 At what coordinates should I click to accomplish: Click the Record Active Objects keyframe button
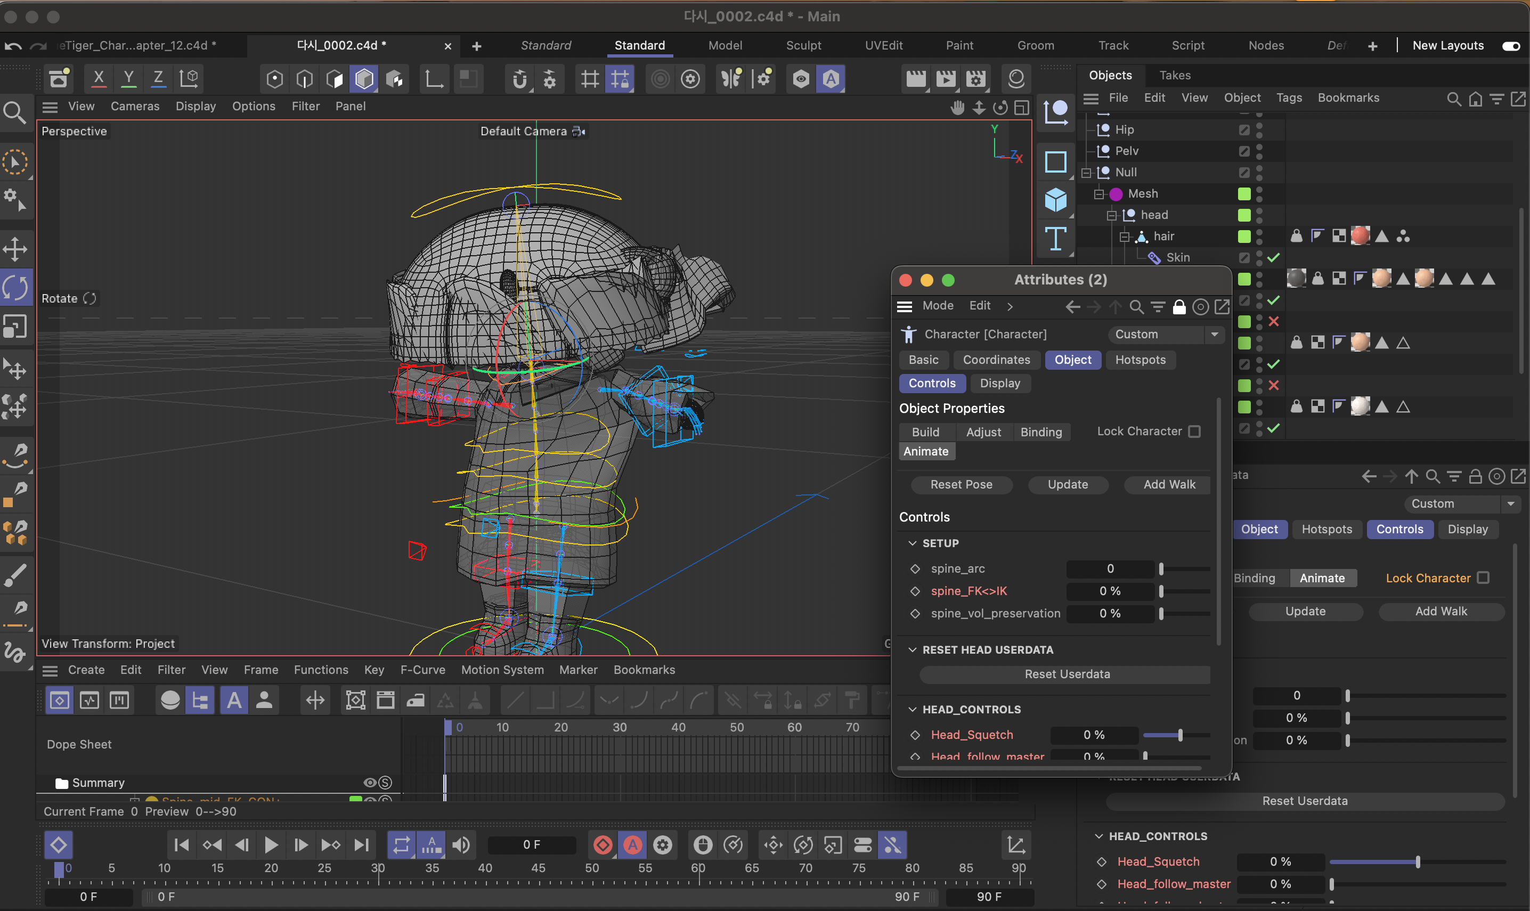603,845
